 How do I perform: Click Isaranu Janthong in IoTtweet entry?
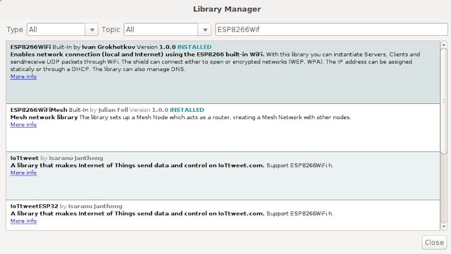76,158
